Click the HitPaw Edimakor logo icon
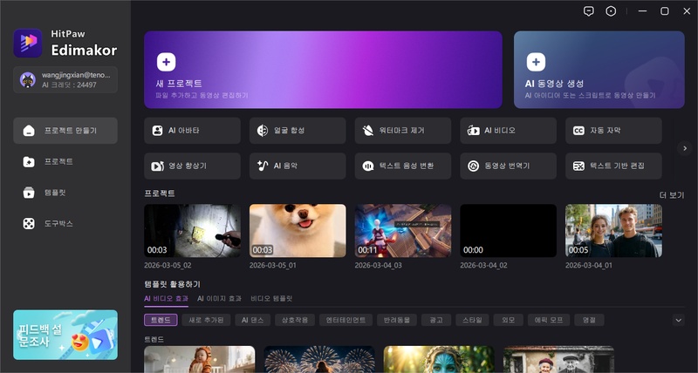698x373 pixels. coord(28,43)
